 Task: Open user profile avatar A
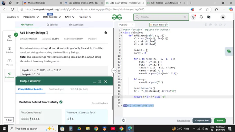pos(223,17)
